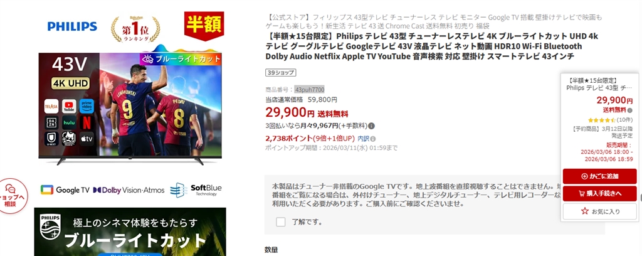Click the Apple TV app icon on product image

(87, 139)
